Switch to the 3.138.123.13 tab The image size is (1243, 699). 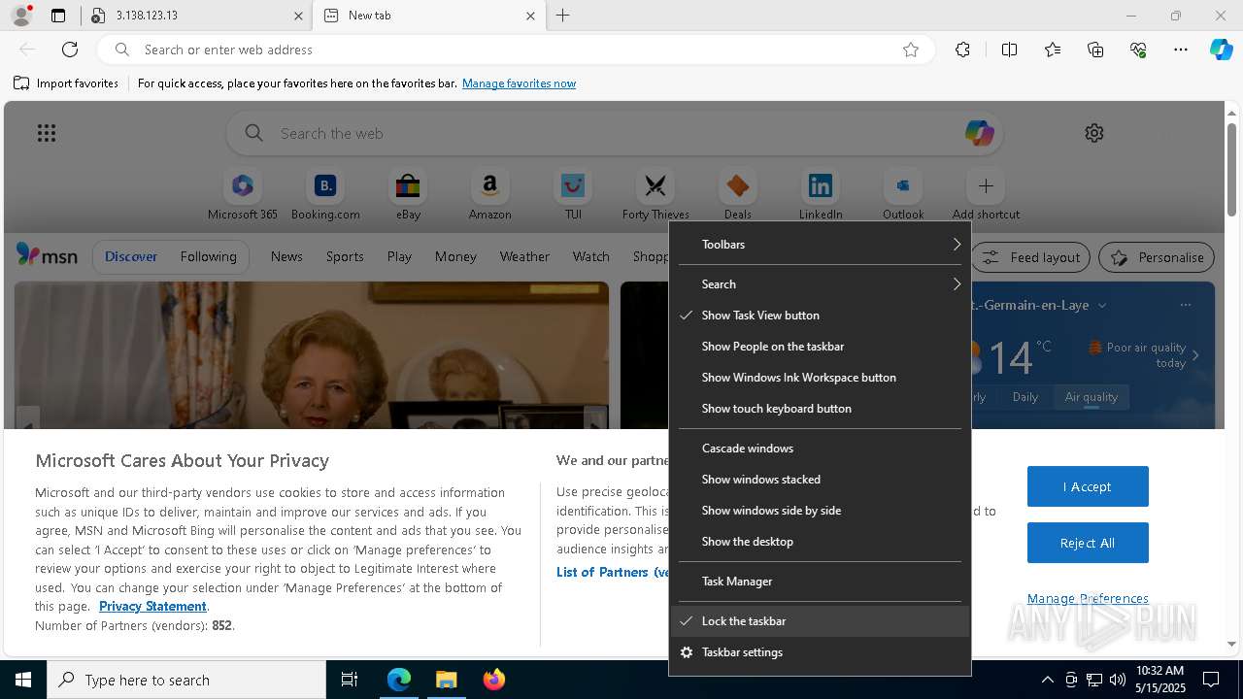[x=196, y=16]
